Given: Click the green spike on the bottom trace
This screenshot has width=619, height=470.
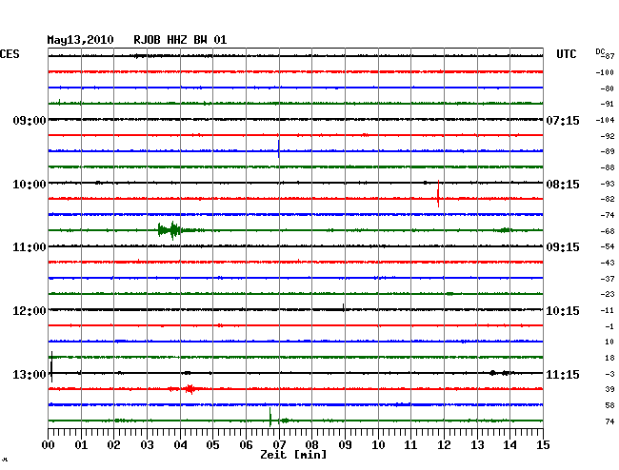Looking at the screenshot, I should [x=270, y=417].
